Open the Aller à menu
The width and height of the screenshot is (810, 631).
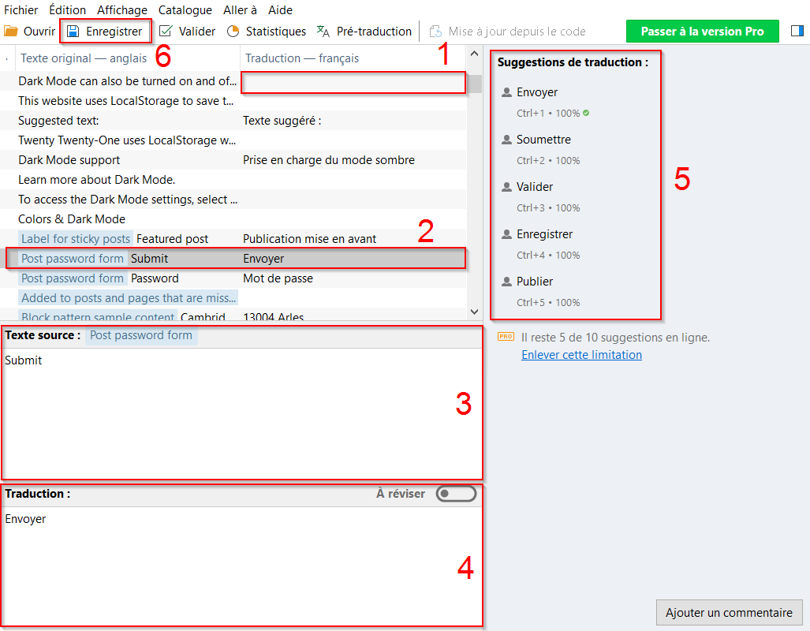click(x=240, y=10)
